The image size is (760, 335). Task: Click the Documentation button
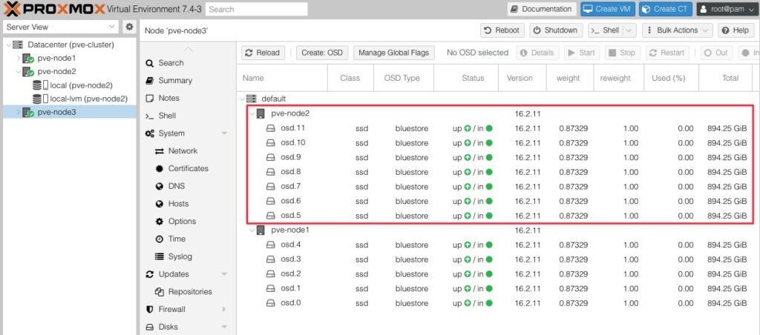541,9
